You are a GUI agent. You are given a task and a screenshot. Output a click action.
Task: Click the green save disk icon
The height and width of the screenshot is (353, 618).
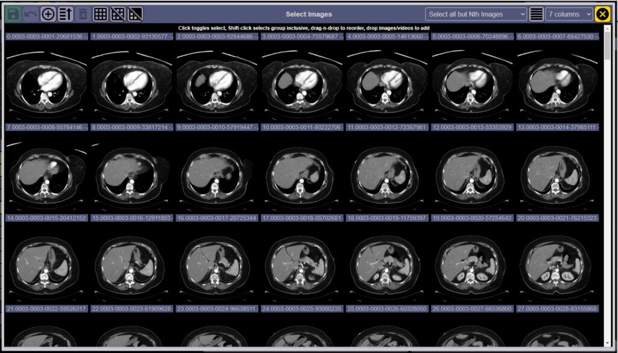(x=13, y=14)
